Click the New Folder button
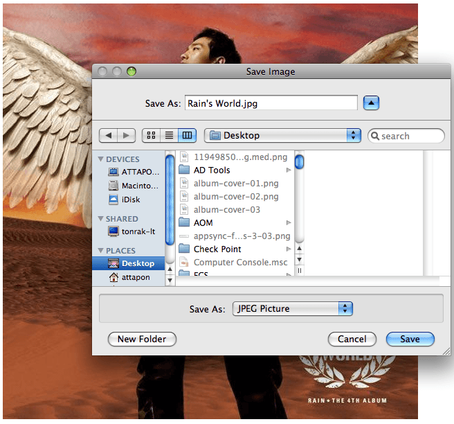Image resolution: width=454 pixels, height=424 pixels. click(x=142, y=339)
